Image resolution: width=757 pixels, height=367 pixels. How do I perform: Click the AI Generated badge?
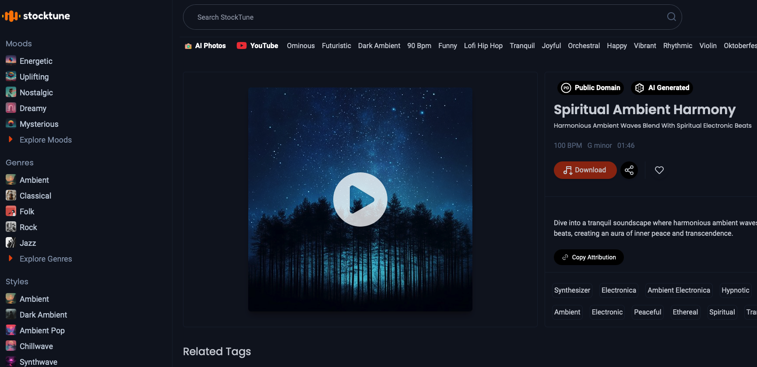pyautogui.click(x=662, y=88)
